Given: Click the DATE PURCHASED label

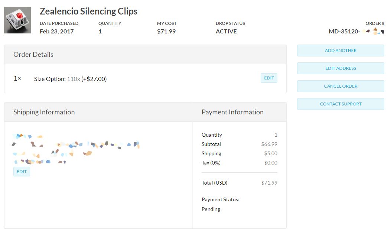Looking at the screenshot, I should 59,23.
